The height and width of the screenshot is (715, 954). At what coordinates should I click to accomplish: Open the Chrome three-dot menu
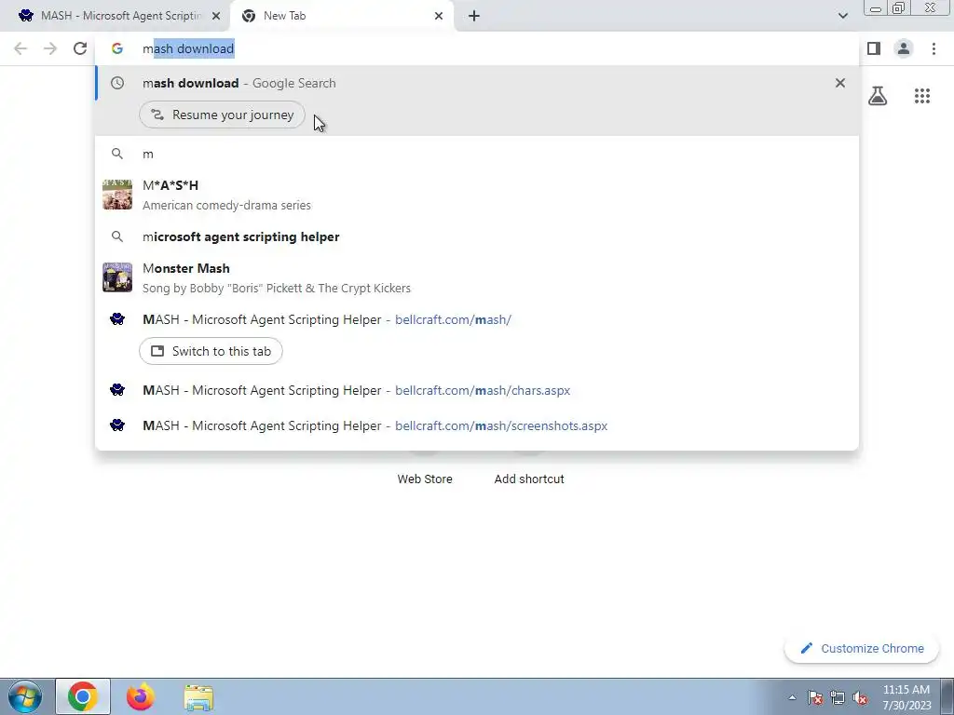[x=934, y=48]
